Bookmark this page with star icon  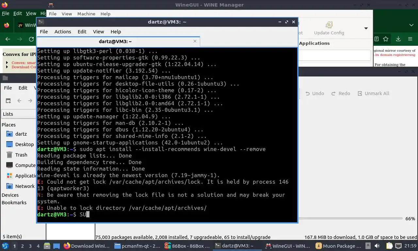[x=386, y=39]
